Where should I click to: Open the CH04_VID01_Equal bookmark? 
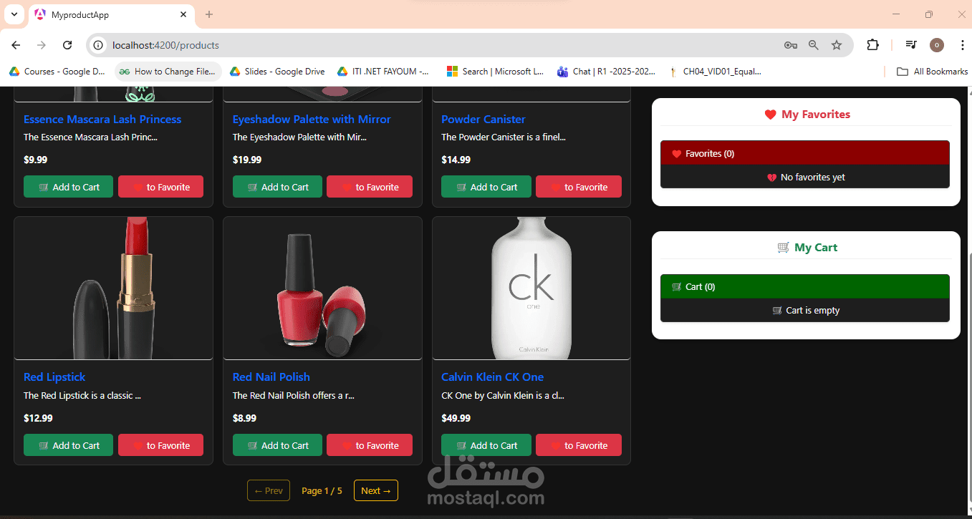coord(715,72)
